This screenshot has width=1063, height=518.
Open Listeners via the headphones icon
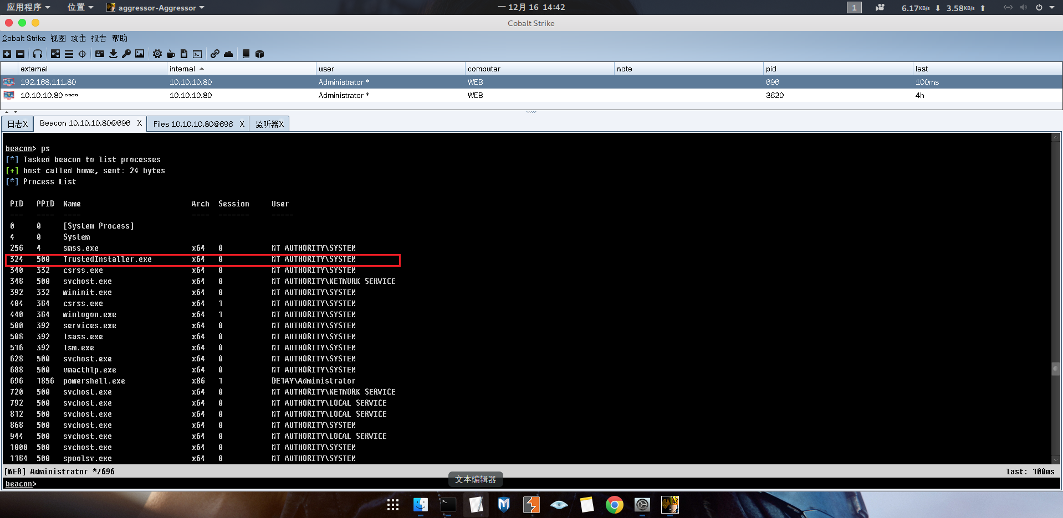click(x=38, y=54)
